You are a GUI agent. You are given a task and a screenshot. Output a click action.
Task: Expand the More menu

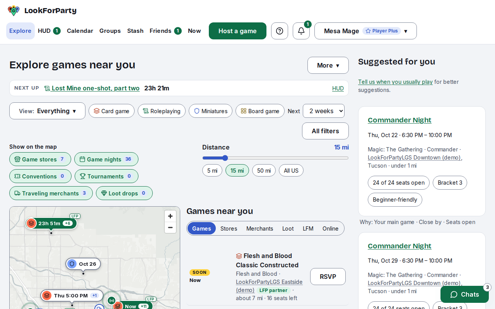(x=328, y=65)
